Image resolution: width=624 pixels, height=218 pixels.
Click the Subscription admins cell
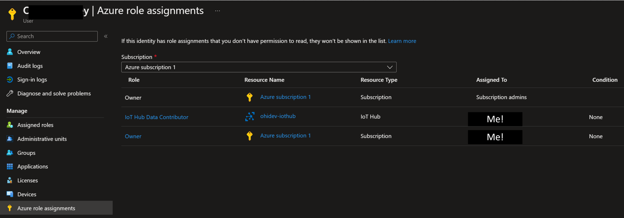(501, 97)
